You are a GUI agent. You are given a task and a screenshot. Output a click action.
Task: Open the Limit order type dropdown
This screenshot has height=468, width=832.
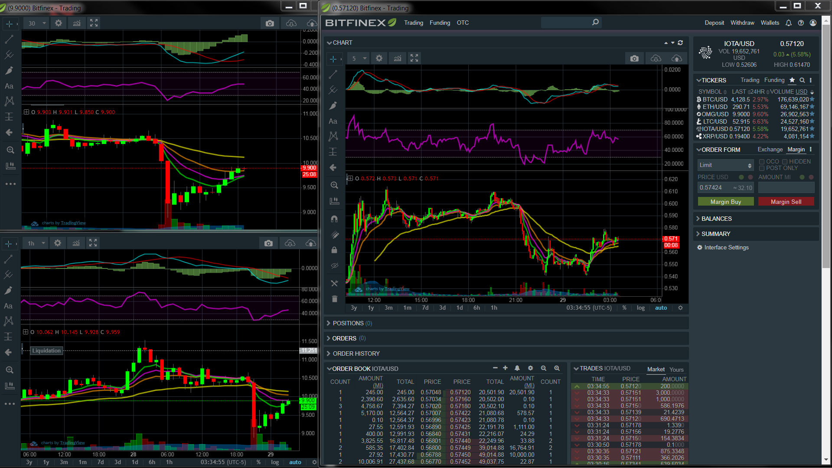coord(725,165)
